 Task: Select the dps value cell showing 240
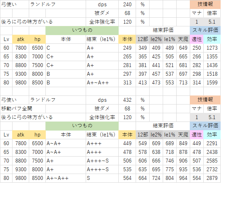[127, 5]
